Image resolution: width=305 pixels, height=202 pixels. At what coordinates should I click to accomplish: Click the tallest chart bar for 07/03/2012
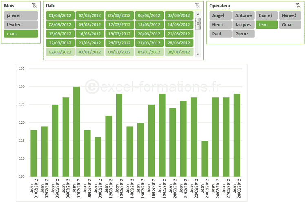(x=76, y=132)
